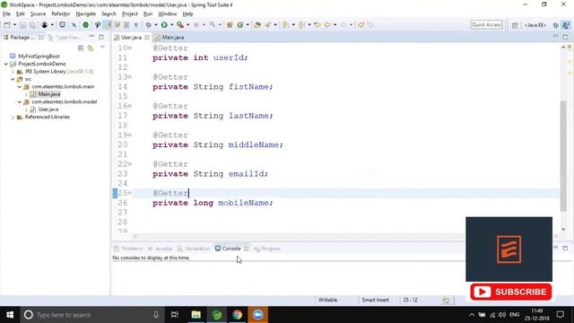Toggle fold marker on line 22

tap(130, 163)
